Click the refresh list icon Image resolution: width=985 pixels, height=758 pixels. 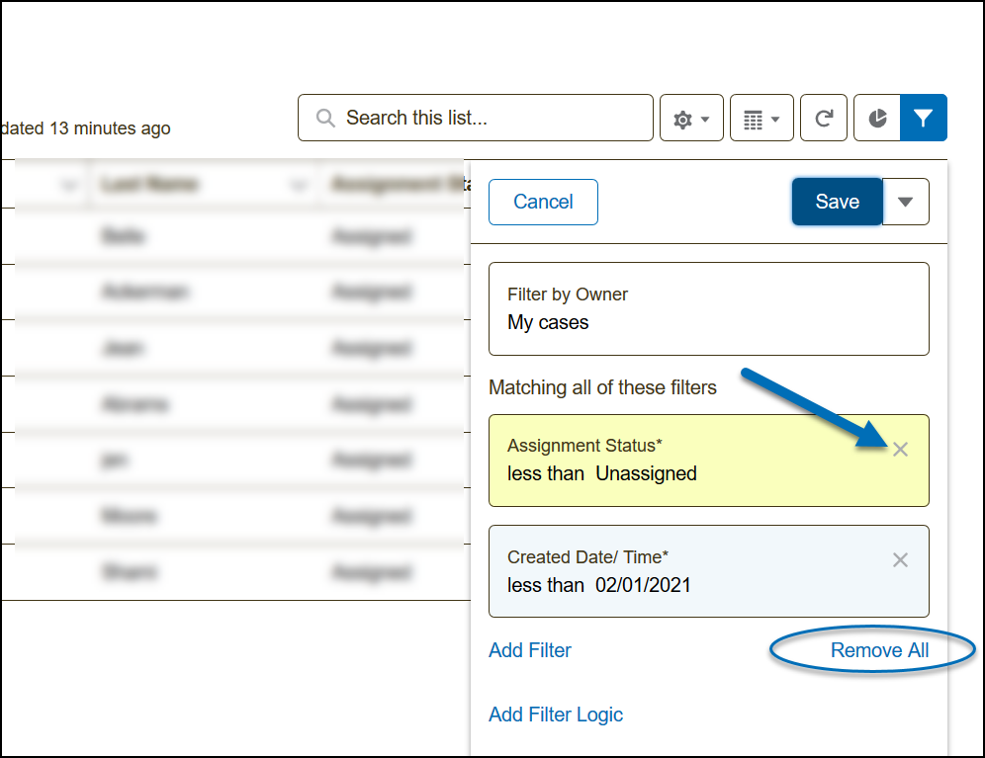[x=824, y=119]
